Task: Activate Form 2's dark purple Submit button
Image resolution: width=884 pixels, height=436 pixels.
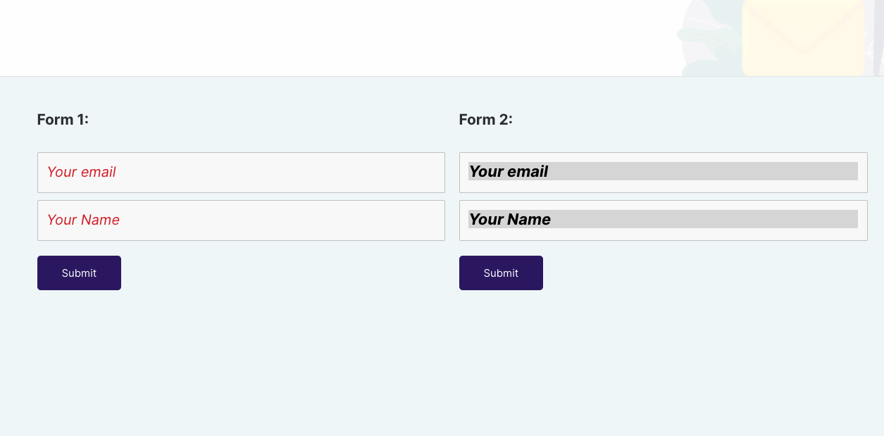Action: coord(501,273)
